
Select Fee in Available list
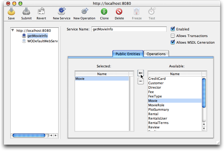[175, 92]
